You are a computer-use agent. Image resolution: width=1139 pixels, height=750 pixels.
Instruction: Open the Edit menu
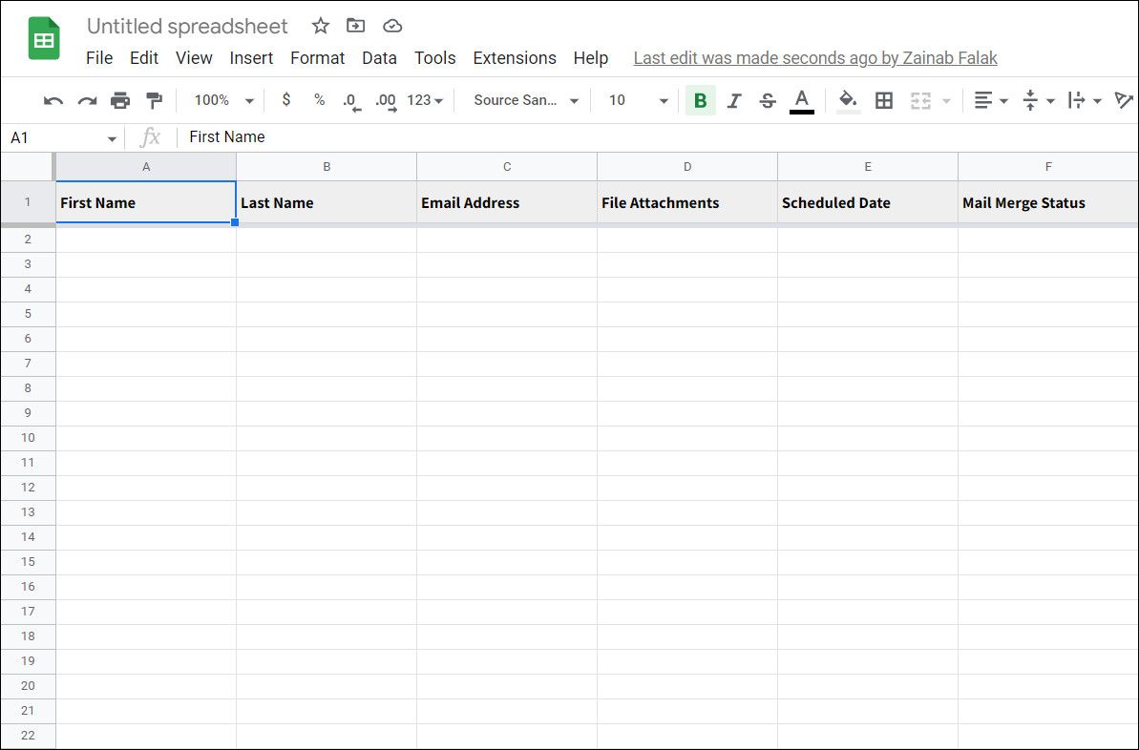pyautogui.click(x=144, y=58)
